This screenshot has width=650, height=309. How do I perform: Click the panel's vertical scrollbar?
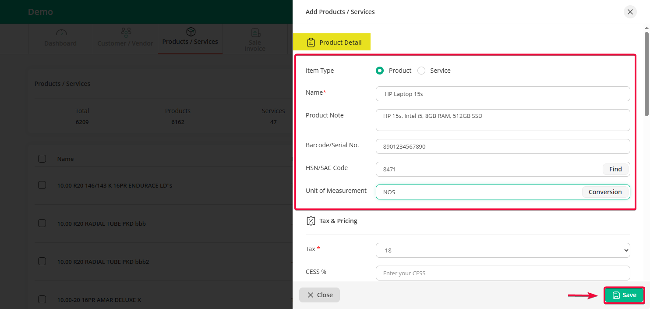click(646, 74)
